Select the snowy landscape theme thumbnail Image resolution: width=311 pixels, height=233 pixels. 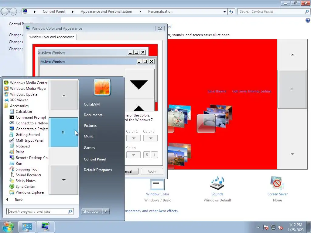pyautogui.click(x=214, y=119)
